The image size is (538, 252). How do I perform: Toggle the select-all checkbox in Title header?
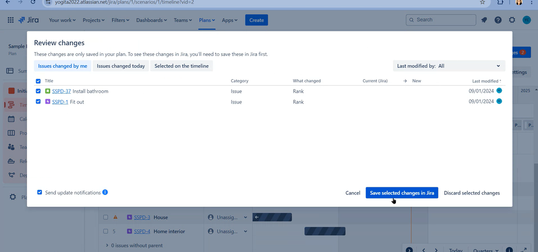coord(38,81)
